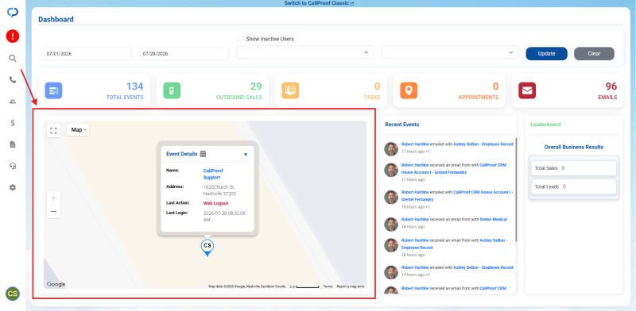
Task: Click the Recent Events heading
Action: [402, 125]
